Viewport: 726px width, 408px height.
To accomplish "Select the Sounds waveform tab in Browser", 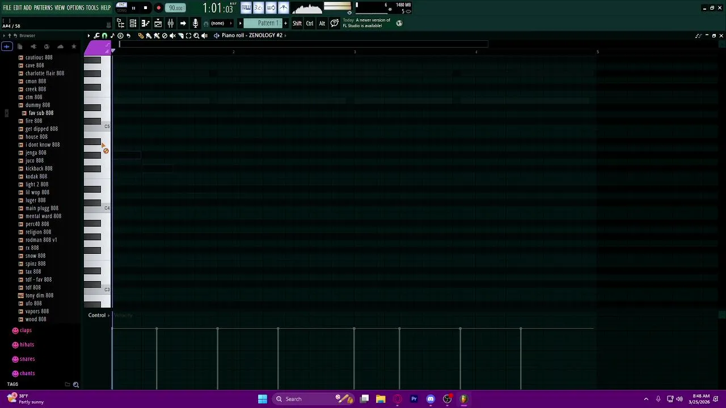I will click(x=7, y=46).
